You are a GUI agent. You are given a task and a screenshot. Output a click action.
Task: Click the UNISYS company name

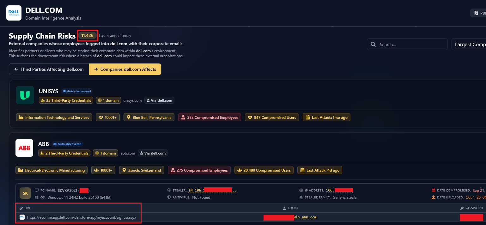point(49,91)
